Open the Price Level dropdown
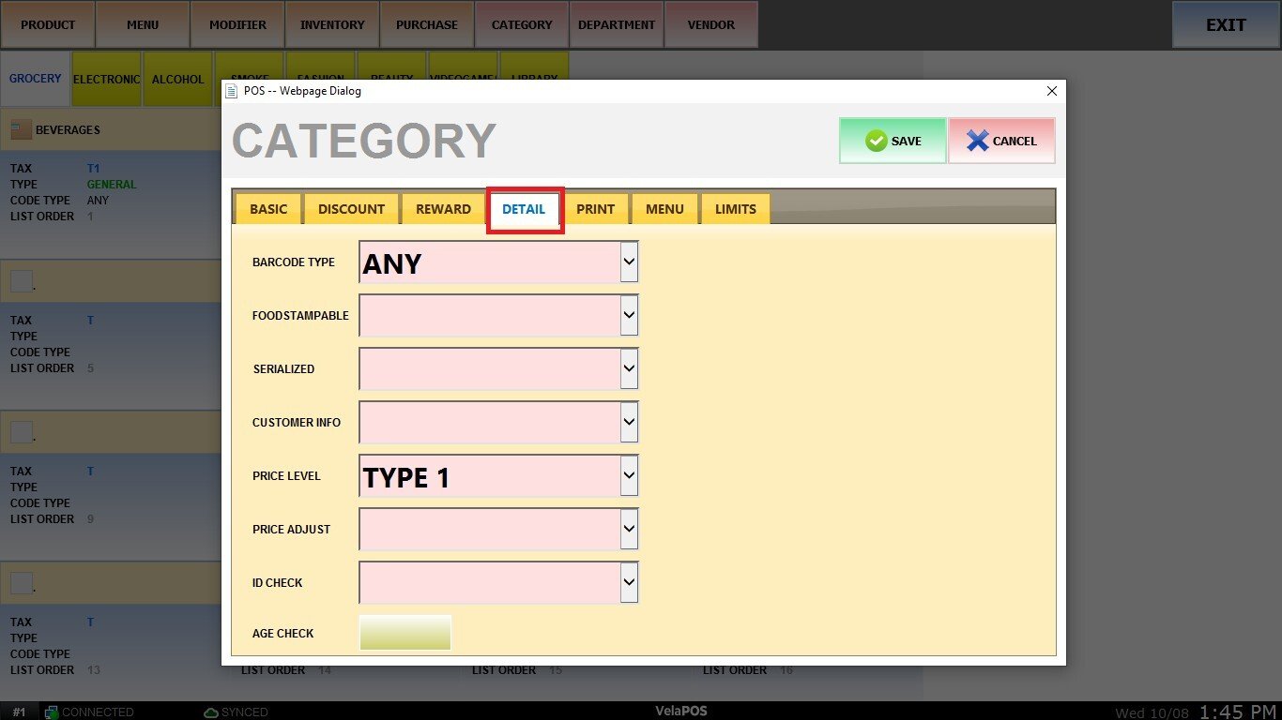Viewport: 1282px width, 720px height. click(x=629, y=476)
